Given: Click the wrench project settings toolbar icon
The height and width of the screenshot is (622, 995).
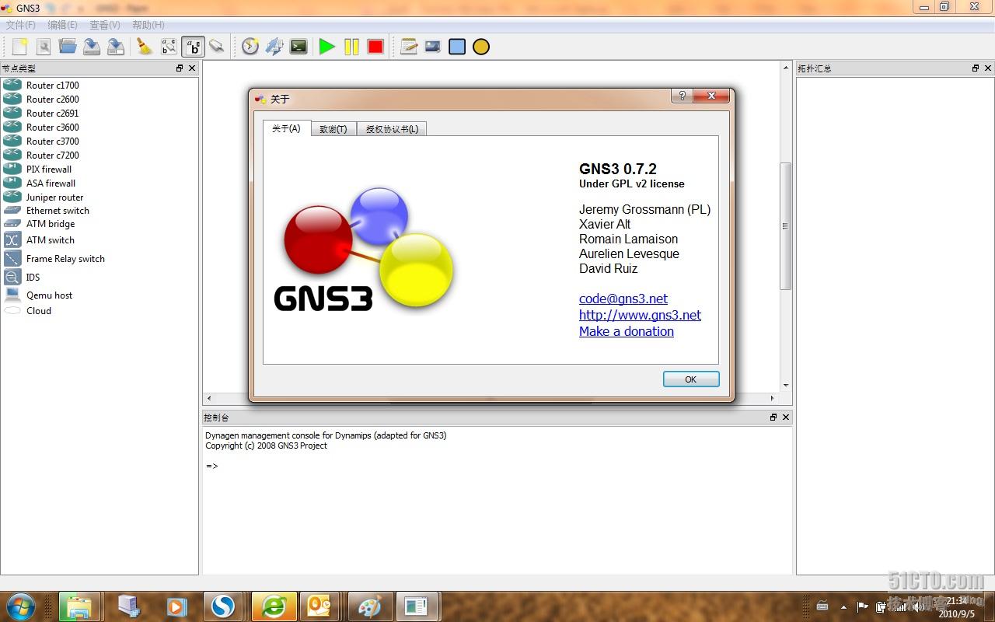Looking at the screenshot, I should click(x=44, y=47).
